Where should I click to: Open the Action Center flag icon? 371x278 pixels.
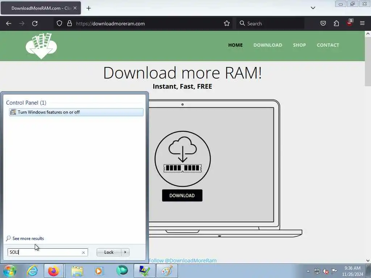click(x=334, y=271)
